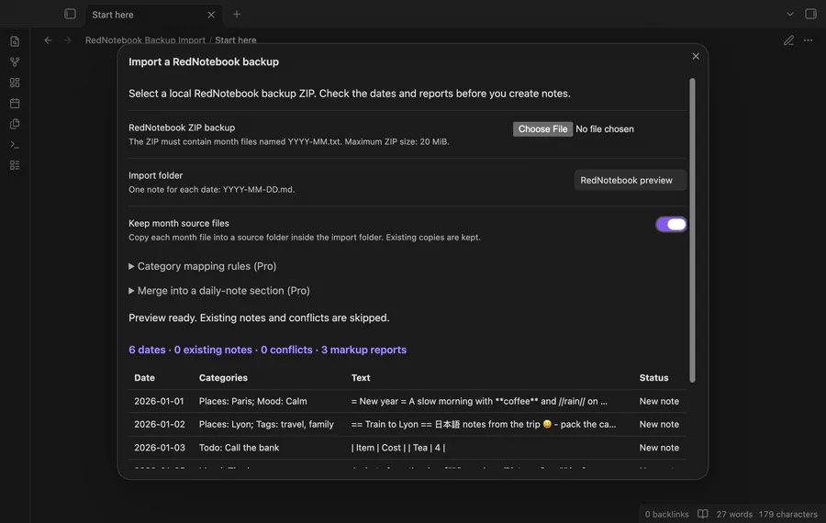Screen dimensions: 826x523
Task: Click Places: Lyon; Tags: travel, family cell
Action: pos(266,425)
